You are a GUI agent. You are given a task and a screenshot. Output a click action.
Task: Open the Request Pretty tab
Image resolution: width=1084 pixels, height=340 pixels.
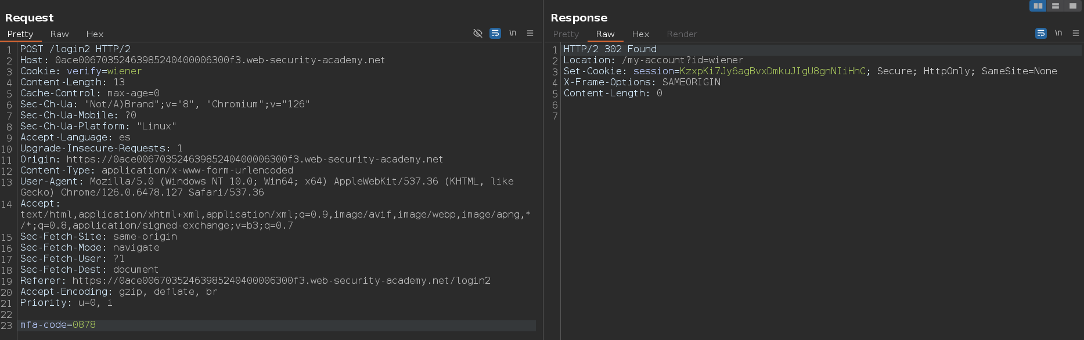[20, 34]
